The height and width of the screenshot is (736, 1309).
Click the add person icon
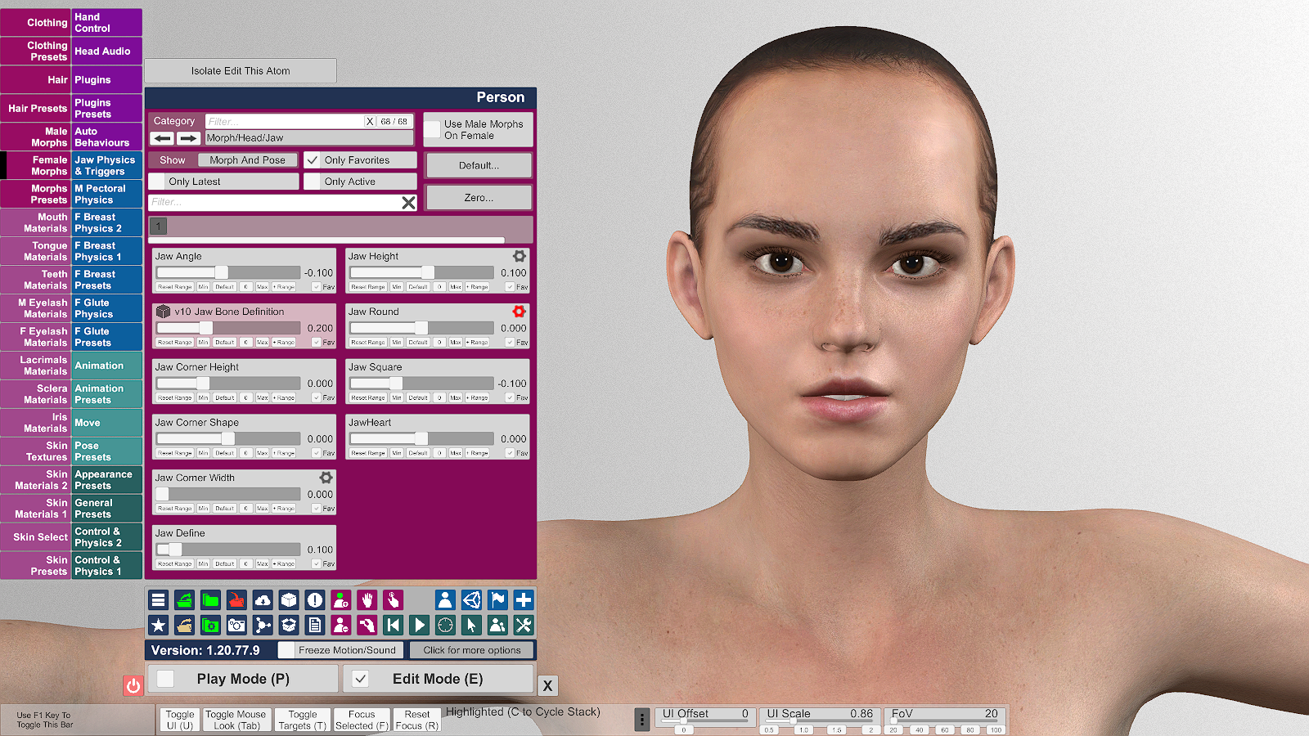point(342,600)
